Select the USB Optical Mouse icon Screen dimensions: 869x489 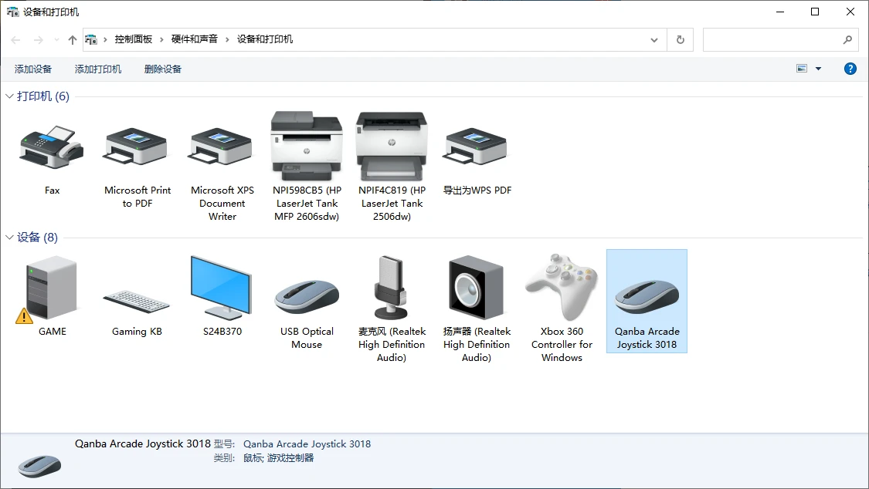coord(307,296)
